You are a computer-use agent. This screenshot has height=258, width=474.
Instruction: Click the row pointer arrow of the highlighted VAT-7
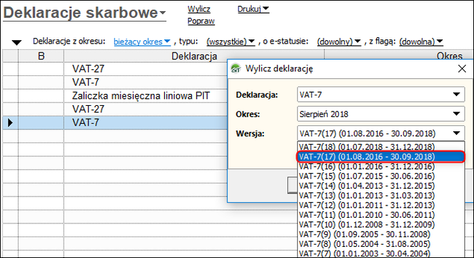point(10,122)
